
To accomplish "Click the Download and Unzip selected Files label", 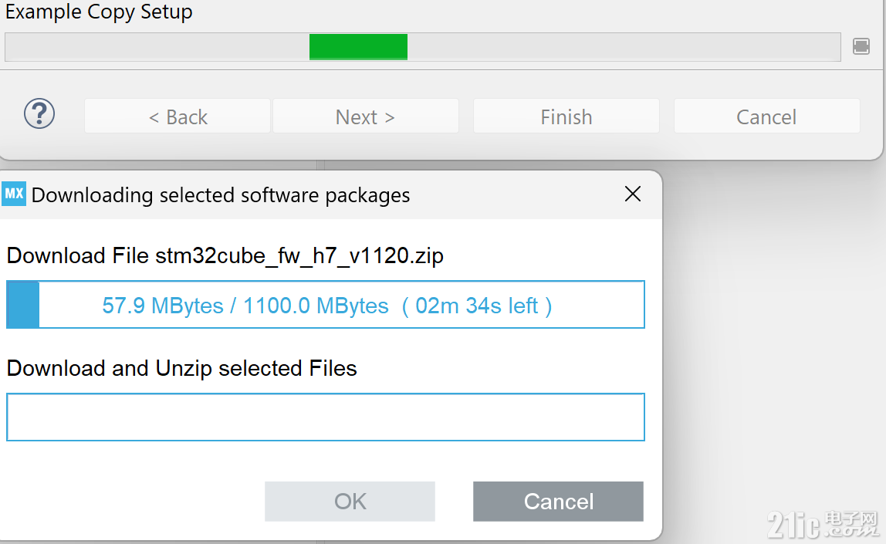I will pos(182,368).
